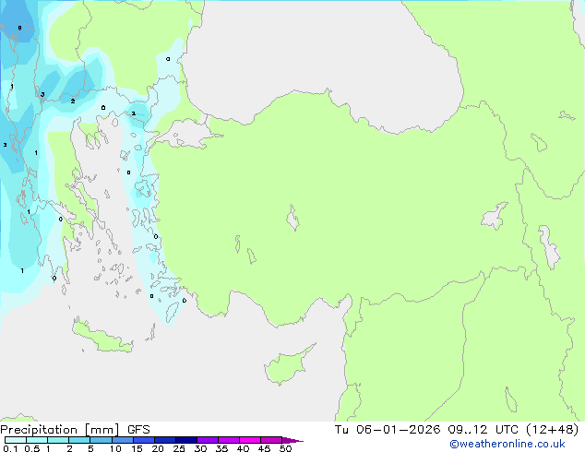Click the 45–50 mm legend swatch
Screen dimensions: 585x452
(x=271, y=440)
